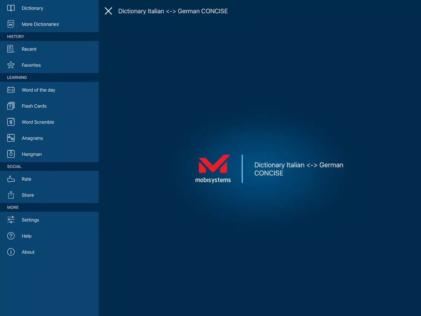Click the Word of the day calendar icon
The image size is (421, 316).
click(11, 90)
